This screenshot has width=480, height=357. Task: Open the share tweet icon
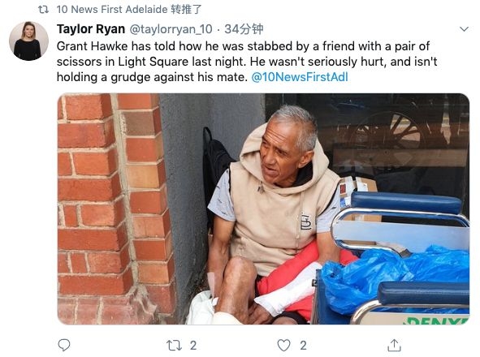click(394, 345)
